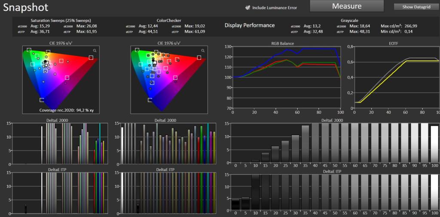
Task: Click the Display Performance label
Action: tap(250, 25)
